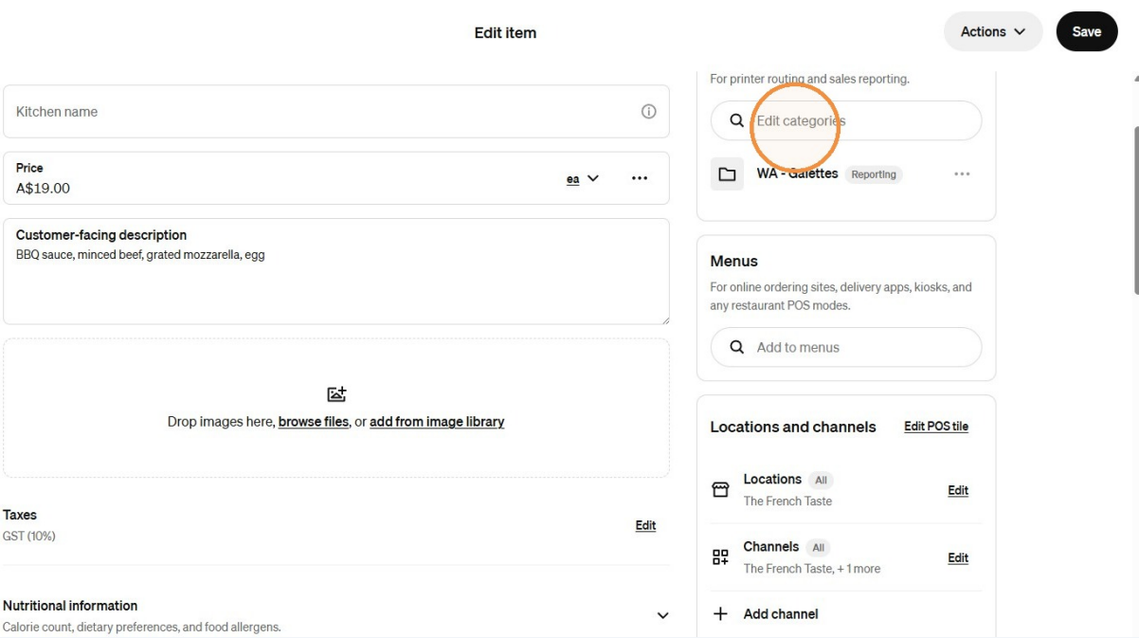
Task: Expand the Nutritional information section
Action: [662, 615]
